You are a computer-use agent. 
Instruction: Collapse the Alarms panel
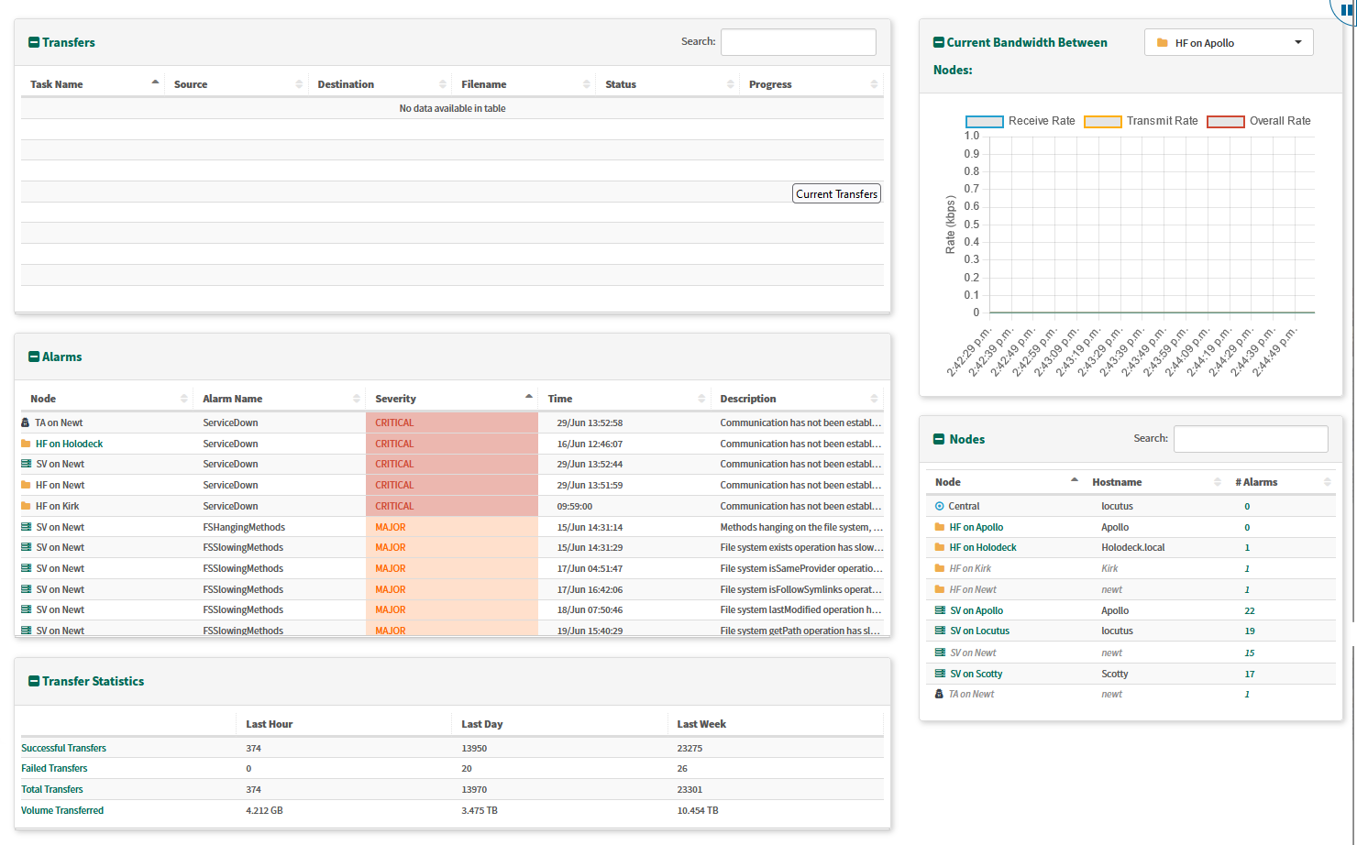tap(34, 357)
